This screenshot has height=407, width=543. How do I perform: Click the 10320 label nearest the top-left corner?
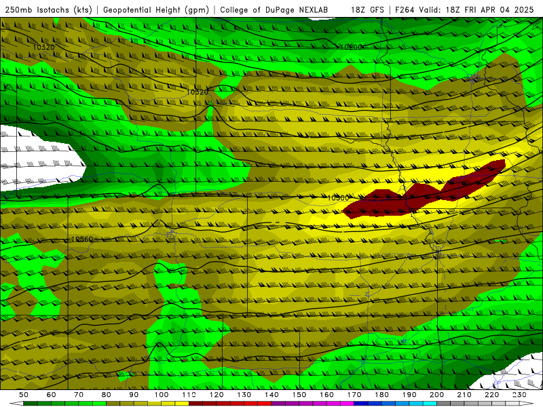pos(43,47)
